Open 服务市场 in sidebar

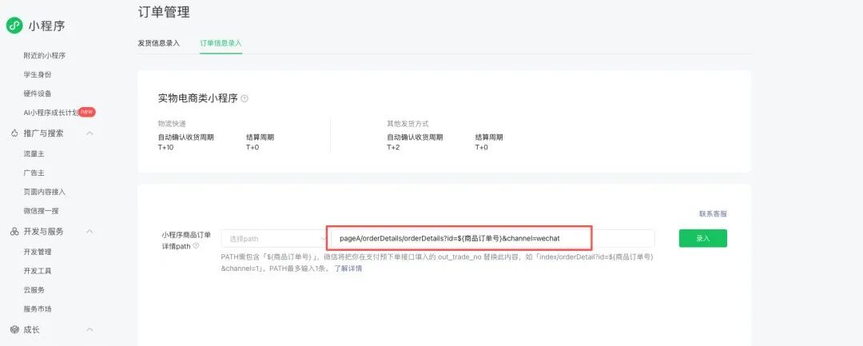point(38,309)
